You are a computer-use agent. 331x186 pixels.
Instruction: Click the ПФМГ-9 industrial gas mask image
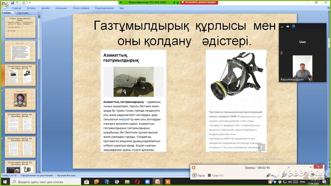236,76
